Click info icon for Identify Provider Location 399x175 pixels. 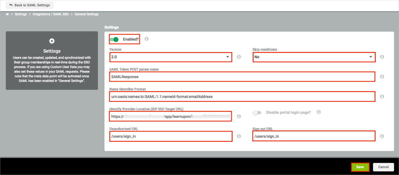pyautogui.click(x=239, y=116)
